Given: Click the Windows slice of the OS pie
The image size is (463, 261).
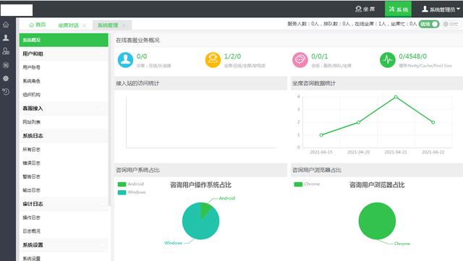Looking at the screenshot, I should (197, 226).
